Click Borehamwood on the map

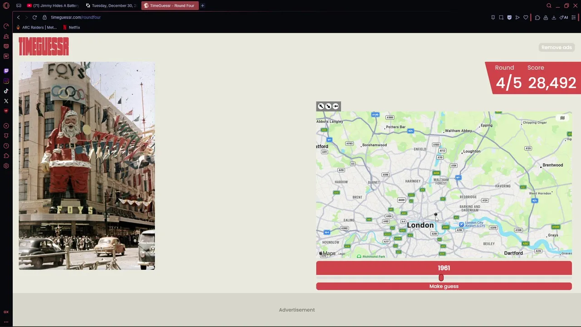(x=374, y=145)
